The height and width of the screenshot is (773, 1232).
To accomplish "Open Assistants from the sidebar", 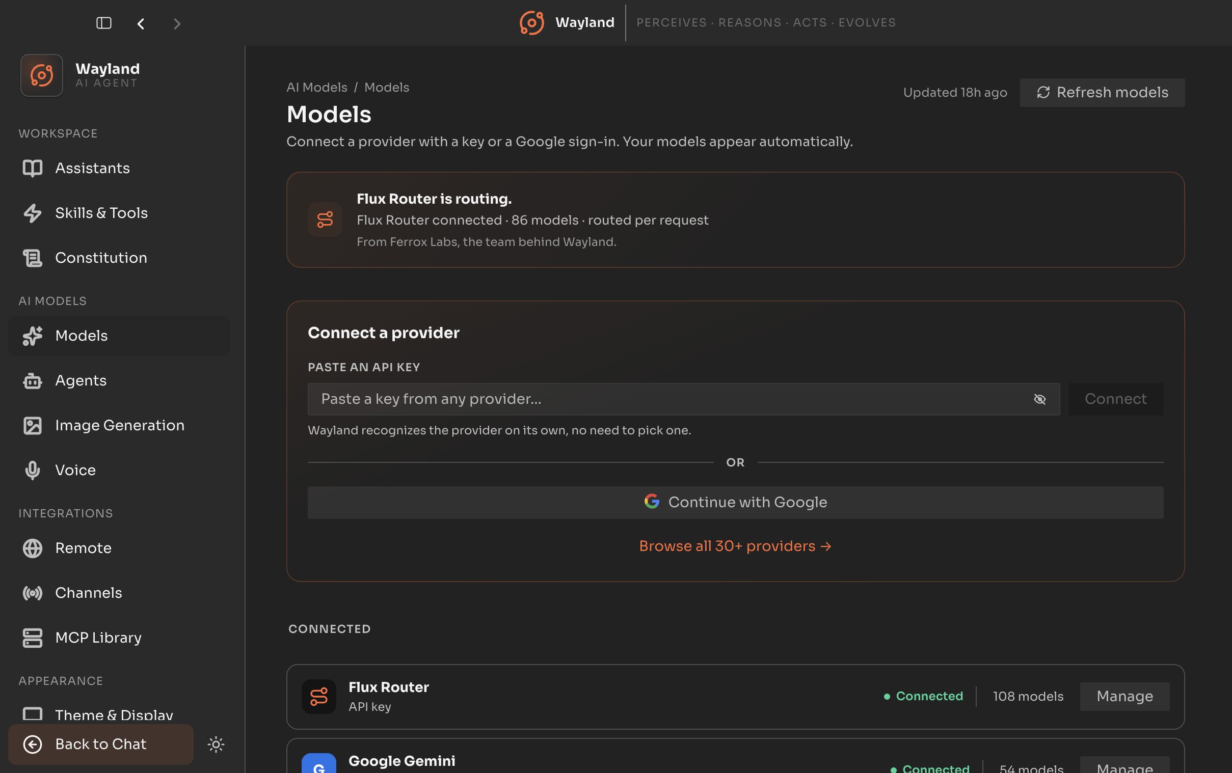I will tap(119, 168).
